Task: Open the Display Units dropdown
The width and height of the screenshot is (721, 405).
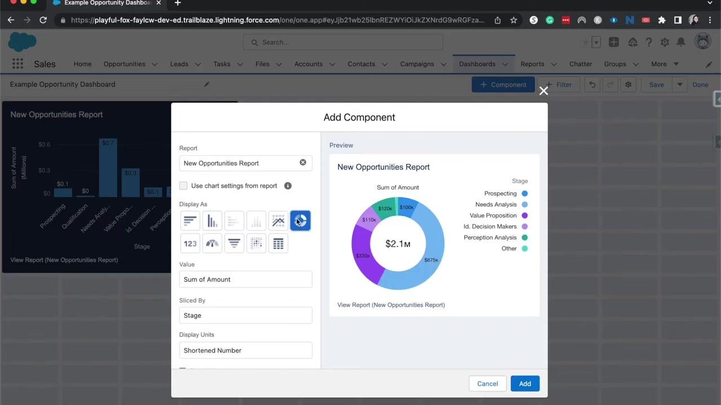Action: pyautogui.click(x=246, y=350)
